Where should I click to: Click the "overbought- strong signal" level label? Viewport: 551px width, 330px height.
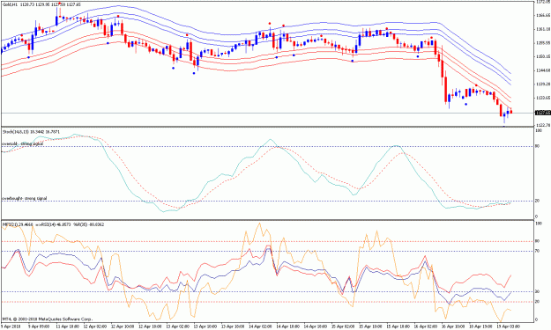(25, 199)
